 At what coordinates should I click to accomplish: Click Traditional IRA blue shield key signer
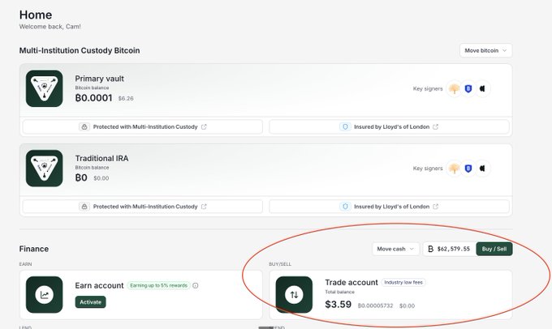point(468,169)
